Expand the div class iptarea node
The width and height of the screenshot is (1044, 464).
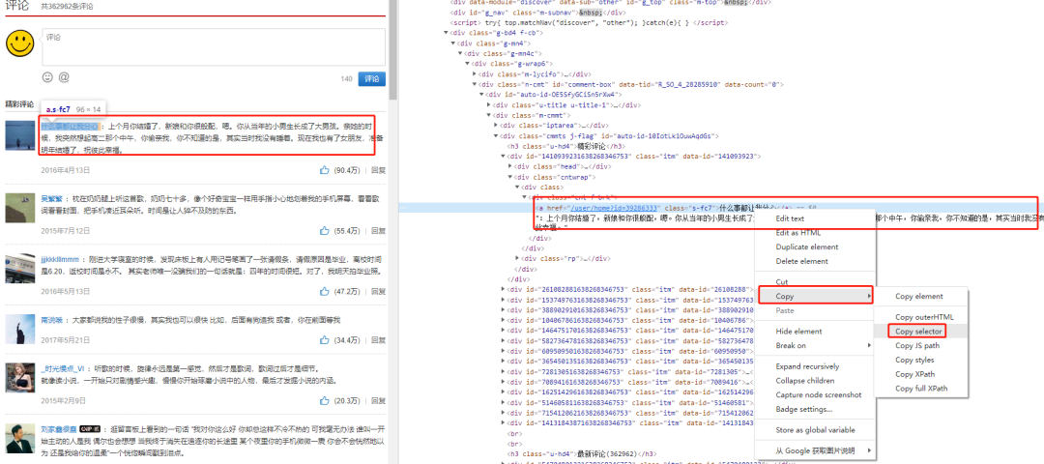(496, 125)
